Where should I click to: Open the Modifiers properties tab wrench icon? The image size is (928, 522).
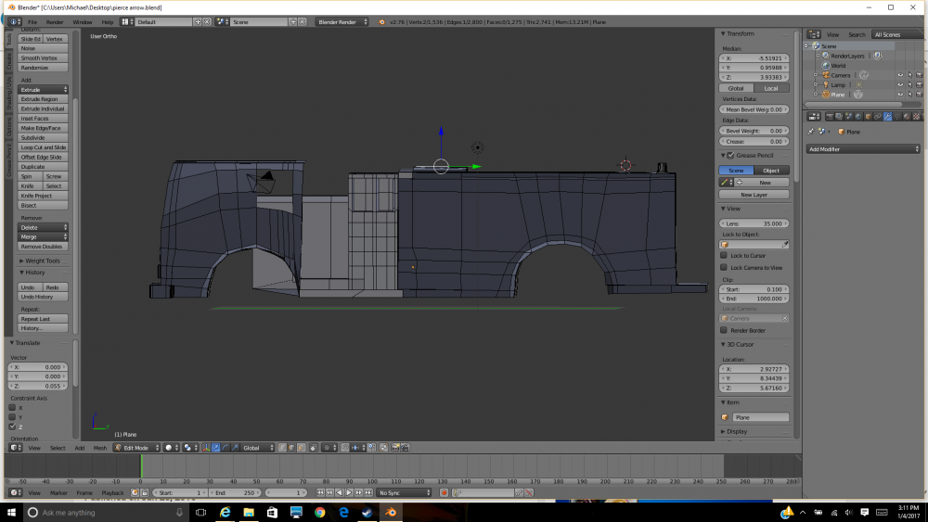[x=888, y=116]
